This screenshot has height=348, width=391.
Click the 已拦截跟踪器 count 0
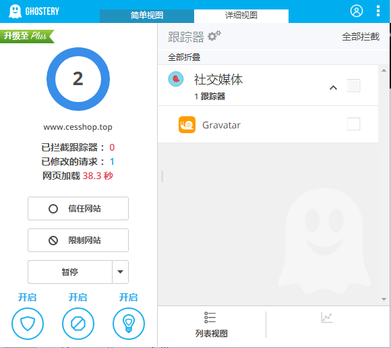click(112, 147)
